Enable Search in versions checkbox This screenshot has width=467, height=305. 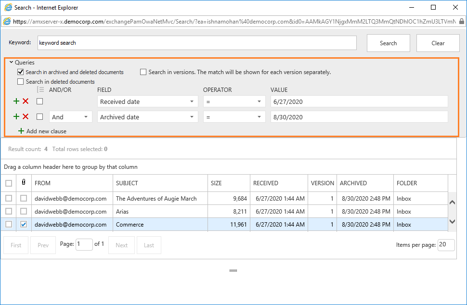point(143,72)
